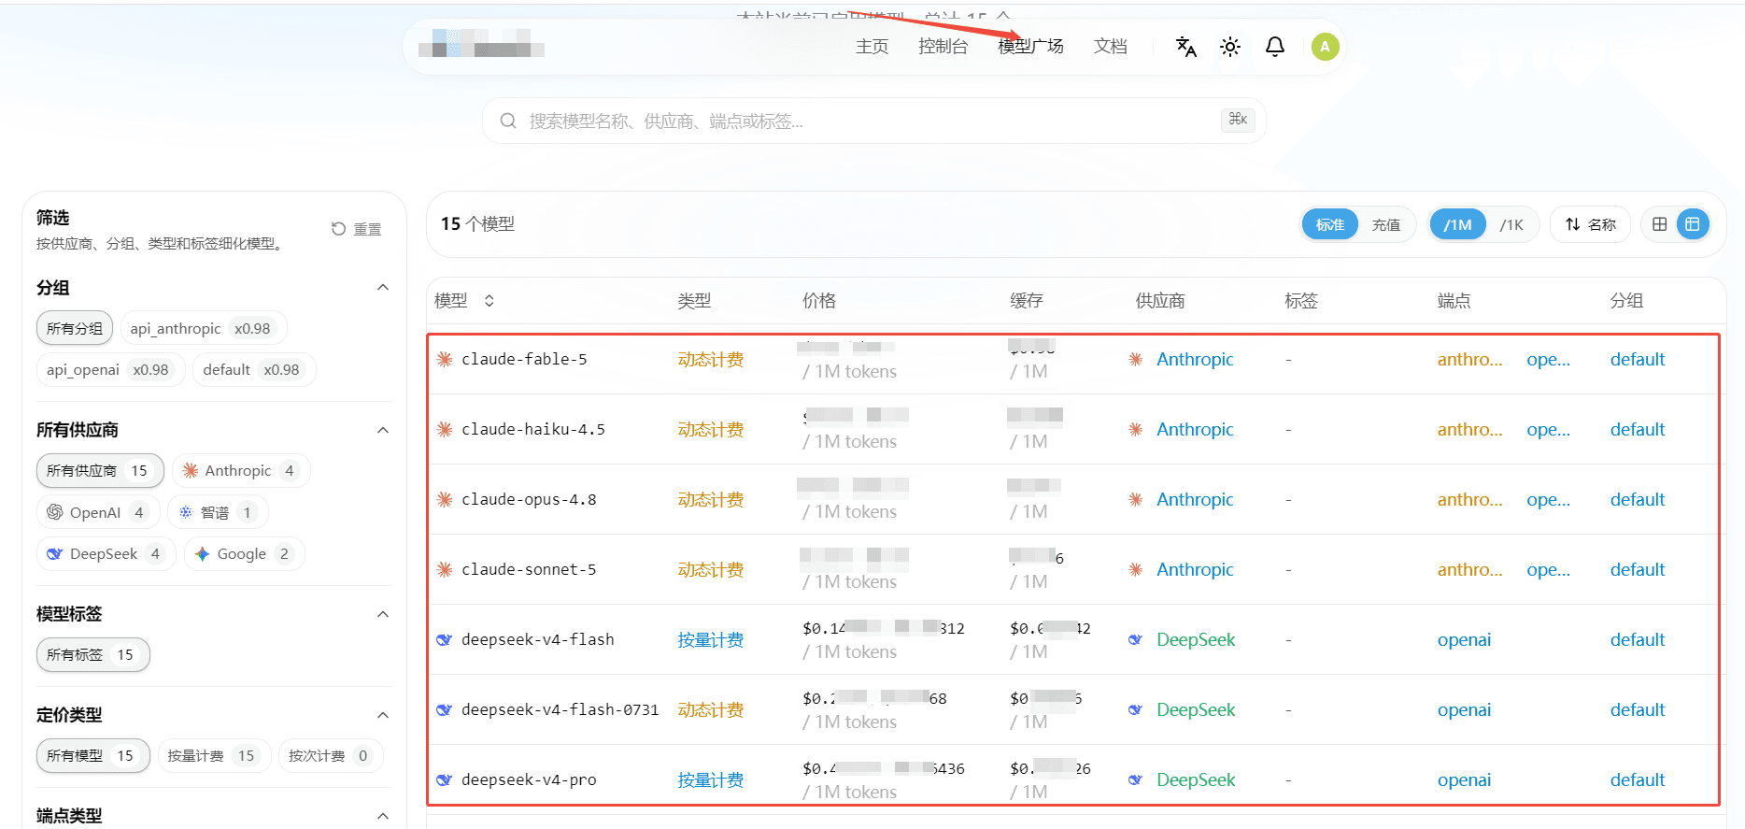Click the 重置 filter button
1745x829 pixels.
pyautogui.click(x=356, y=229)
